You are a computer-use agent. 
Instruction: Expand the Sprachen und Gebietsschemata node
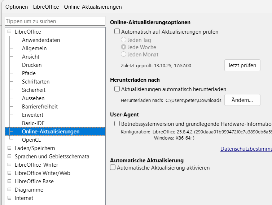pyautogui.click(x=9, y=157)
